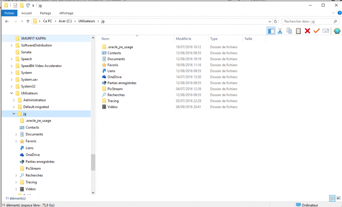Click the Copy icon in the toolbar
Viewport: 342px width, 207px height.
289,31
